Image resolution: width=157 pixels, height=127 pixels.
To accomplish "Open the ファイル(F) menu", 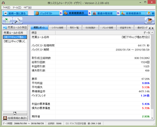I will coord(6,8).
